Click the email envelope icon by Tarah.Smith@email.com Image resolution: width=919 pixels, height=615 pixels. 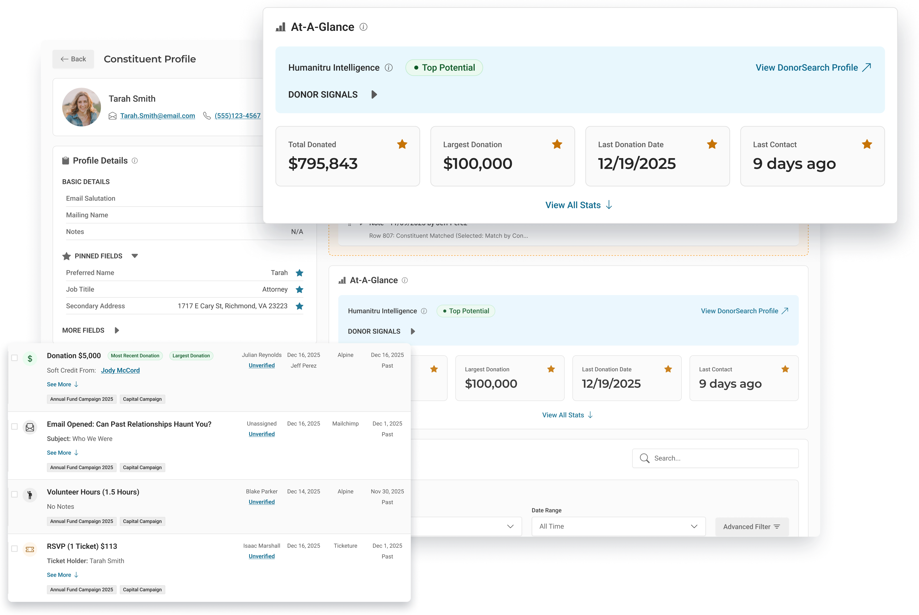click(113, 116)
